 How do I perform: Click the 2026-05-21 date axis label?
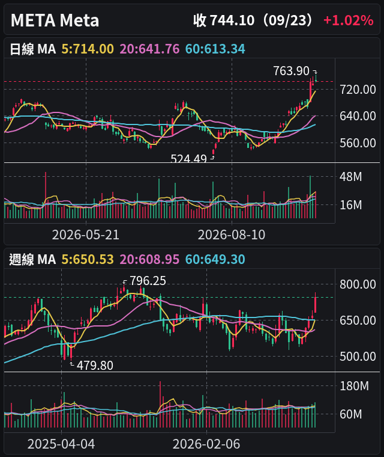coord(86,235)
